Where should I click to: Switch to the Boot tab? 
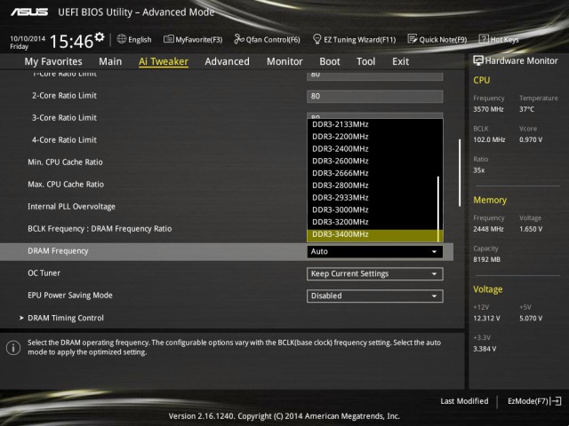tap(330, 61)
